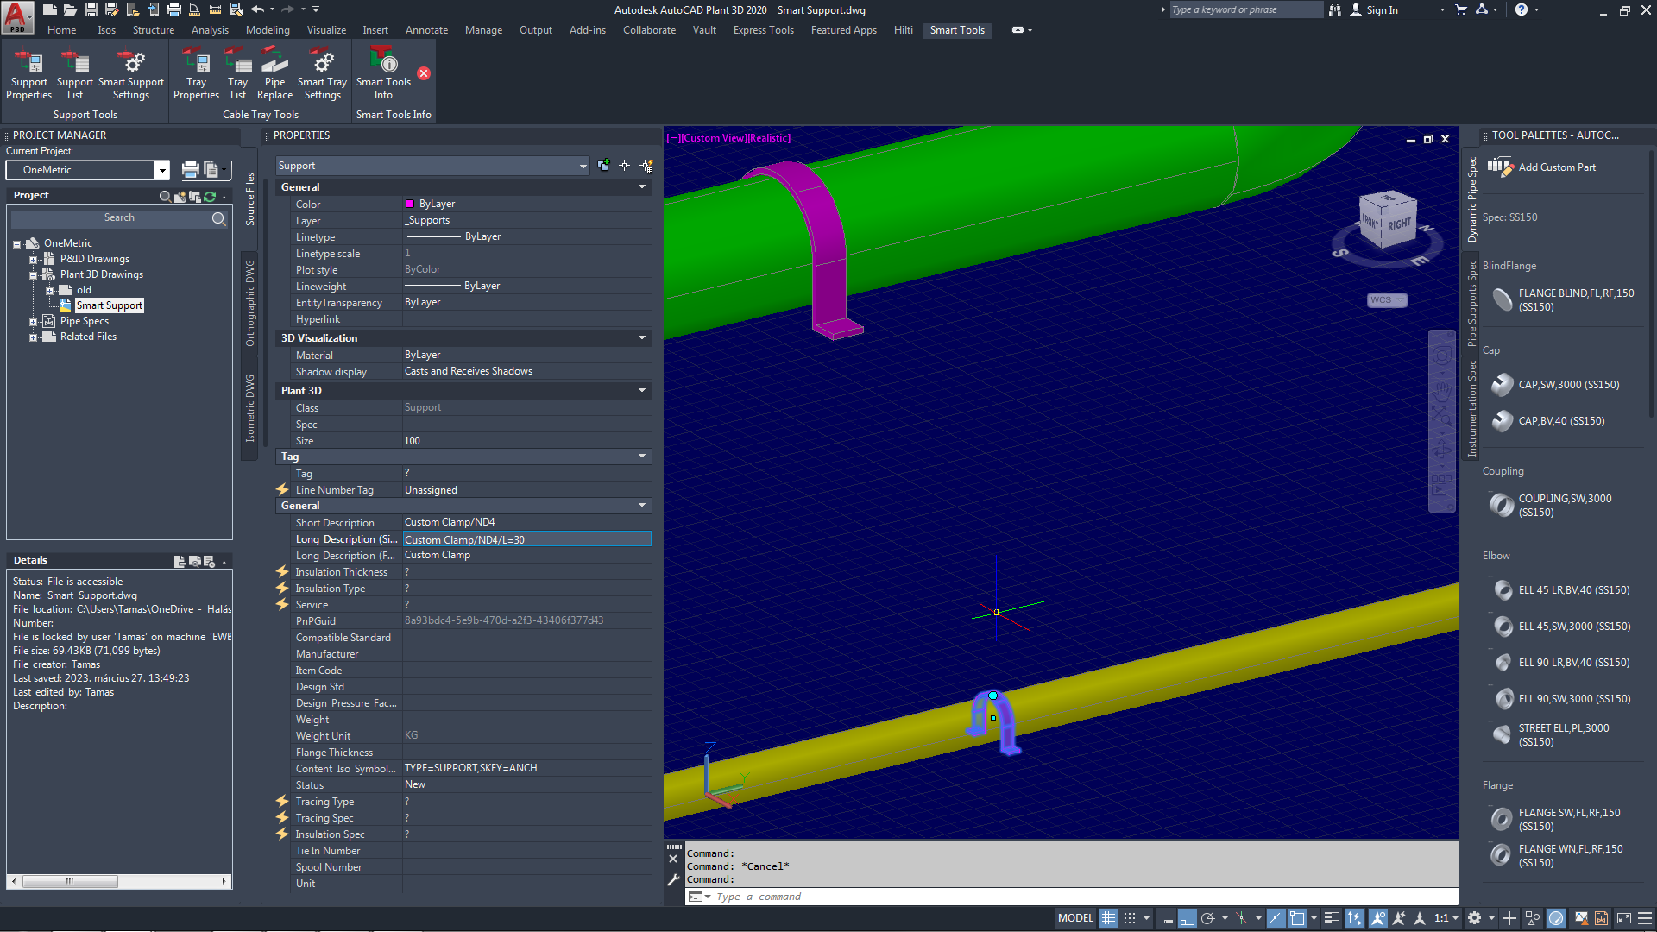Viewport: 1657px width, 932px height.
Task: Open Support Properties tool
Action: pyautogui.click(x=29, y=74)
